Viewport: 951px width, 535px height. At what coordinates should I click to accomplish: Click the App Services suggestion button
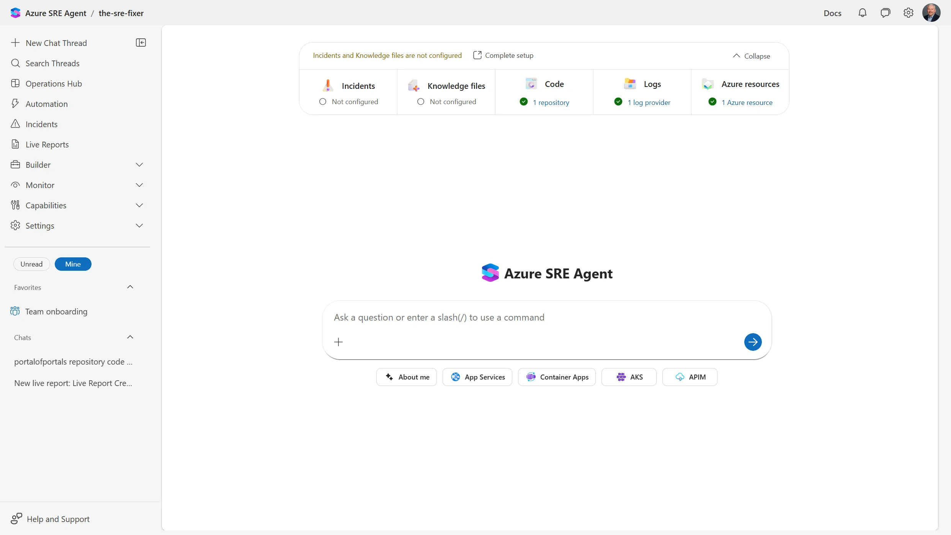(477, 377)
